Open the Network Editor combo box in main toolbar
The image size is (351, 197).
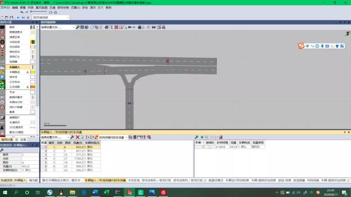click(51, 17)
